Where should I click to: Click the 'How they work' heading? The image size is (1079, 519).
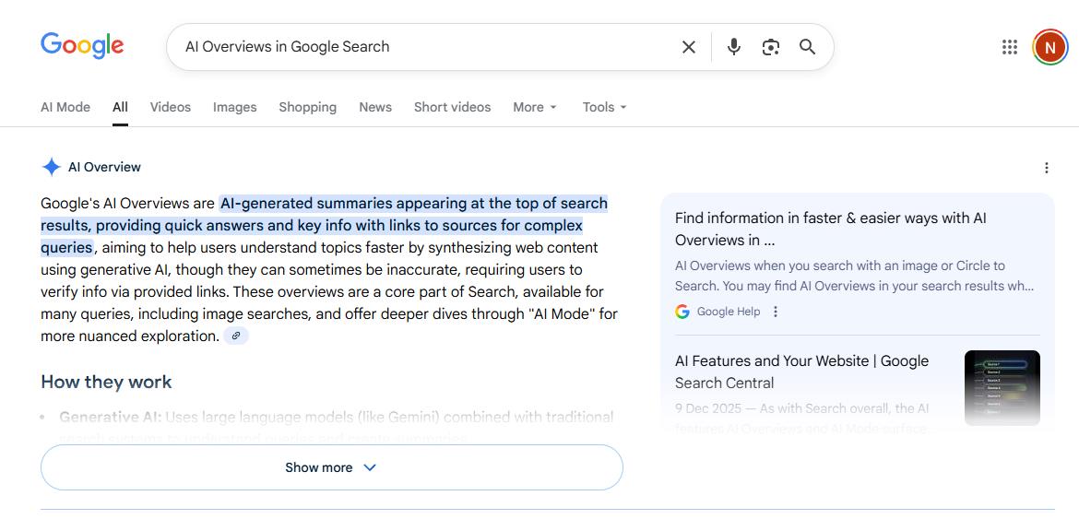(106, 382)
